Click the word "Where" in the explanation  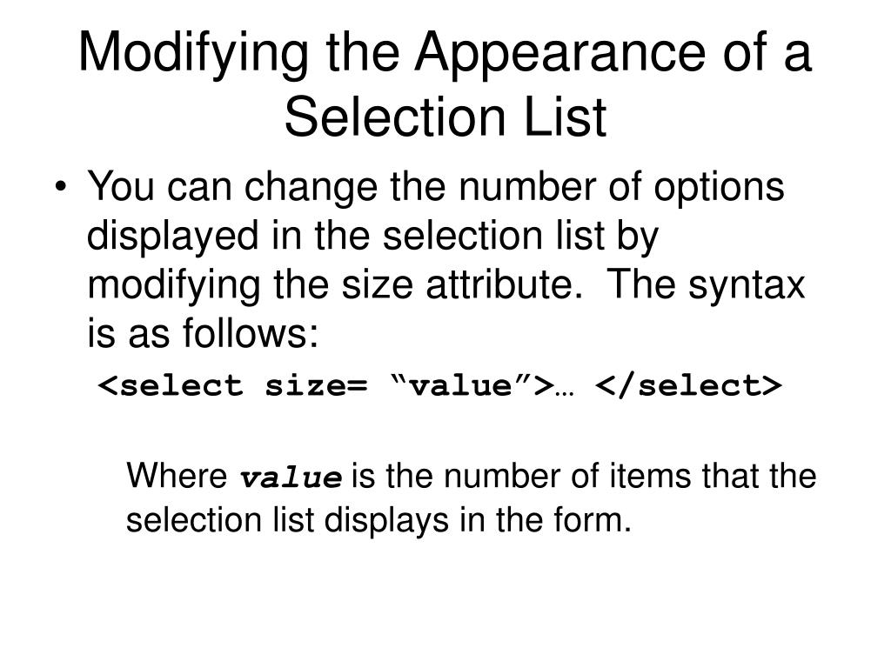tap(177, 475)
